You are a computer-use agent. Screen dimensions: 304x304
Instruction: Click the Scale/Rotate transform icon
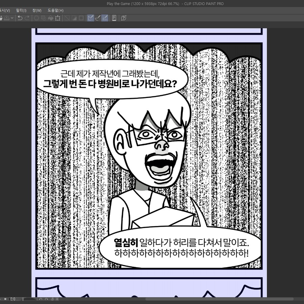pos(57,18)
